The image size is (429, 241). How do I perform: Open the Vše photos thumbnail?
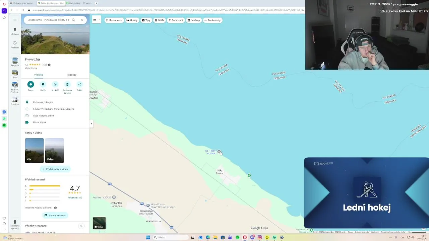click(x=34, y=150)
